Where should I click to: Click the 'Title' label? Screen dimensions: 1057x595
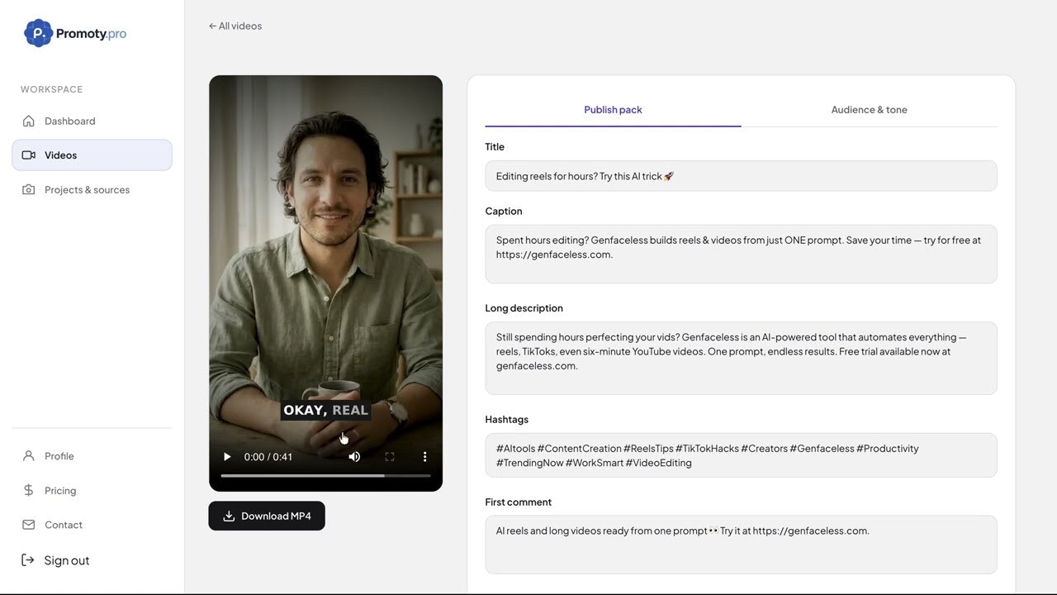(495, 147)
